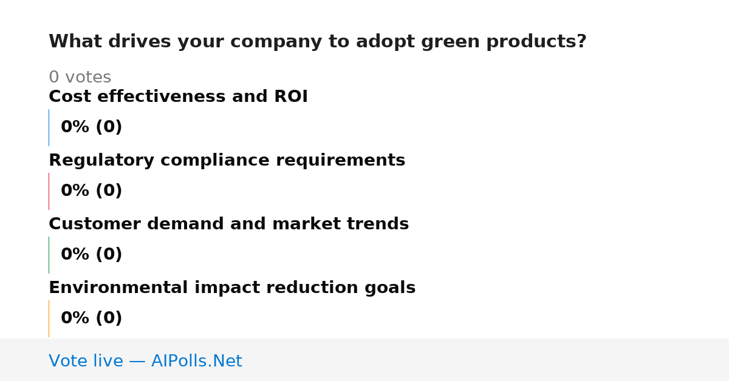Click the green result bar for Customer demand

49,255
